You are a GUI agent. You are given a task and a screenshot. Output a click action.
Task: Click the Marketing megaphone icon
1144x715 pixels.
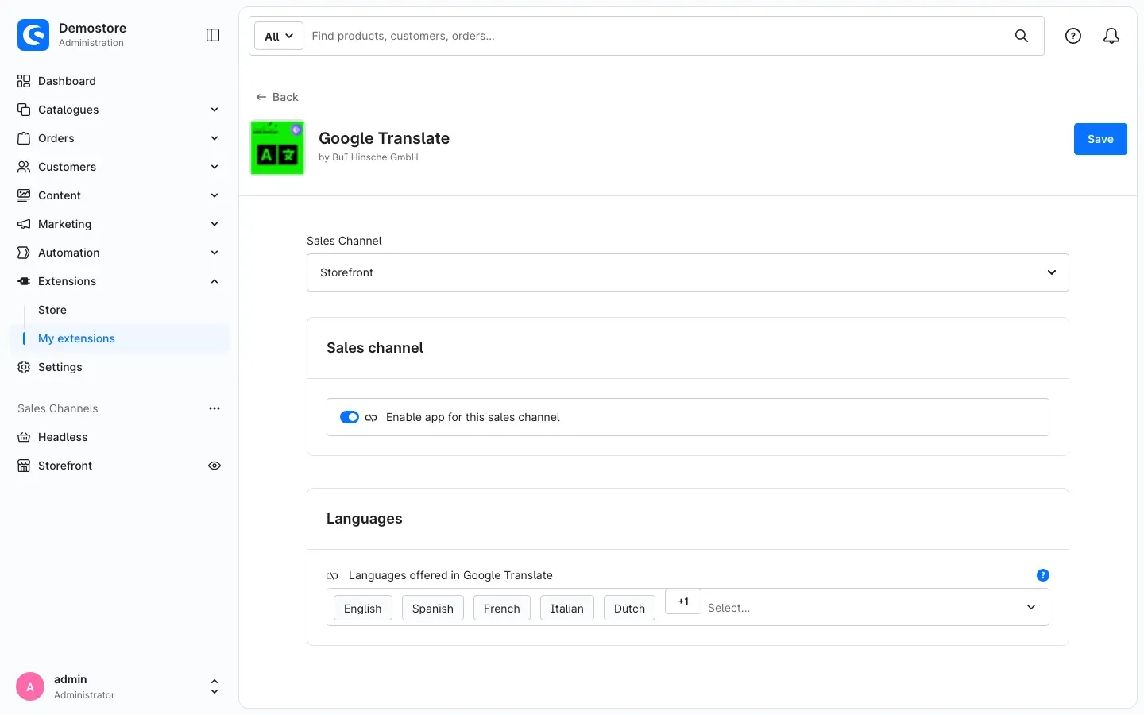click(x=24, y=224)
